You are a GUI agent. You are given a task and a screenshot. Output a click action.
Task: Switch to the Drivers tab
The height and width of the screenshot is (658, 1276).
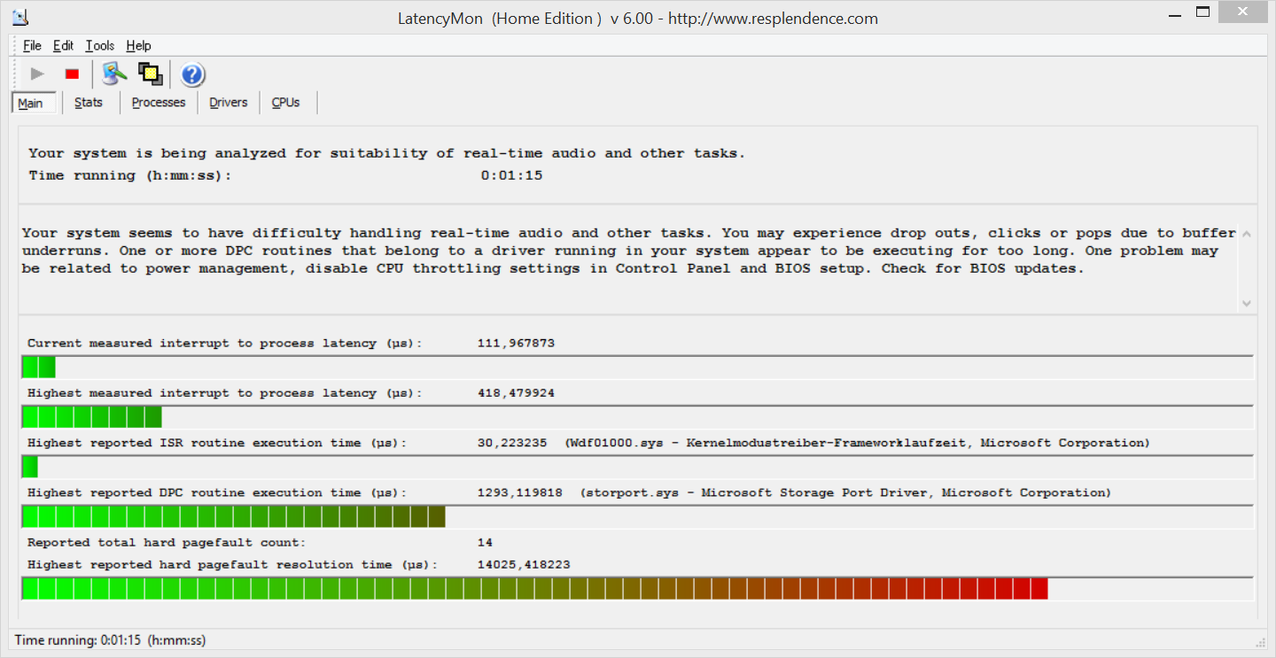[x=228, y=103]
